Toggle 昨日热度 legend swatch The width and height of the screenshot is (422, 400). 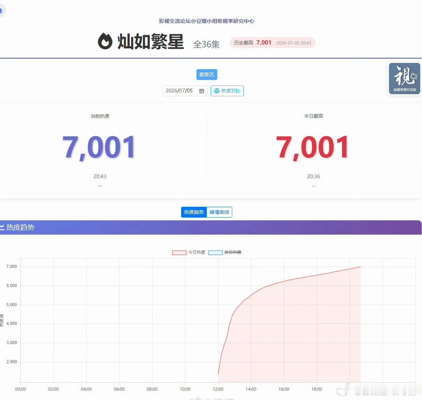click(216, 252)
